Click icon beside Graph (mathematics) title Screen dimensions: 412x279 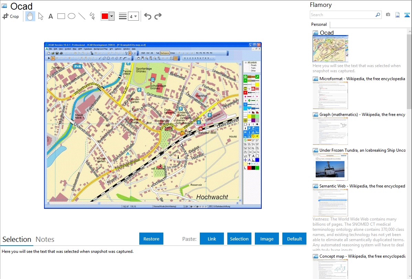point(315,115)
